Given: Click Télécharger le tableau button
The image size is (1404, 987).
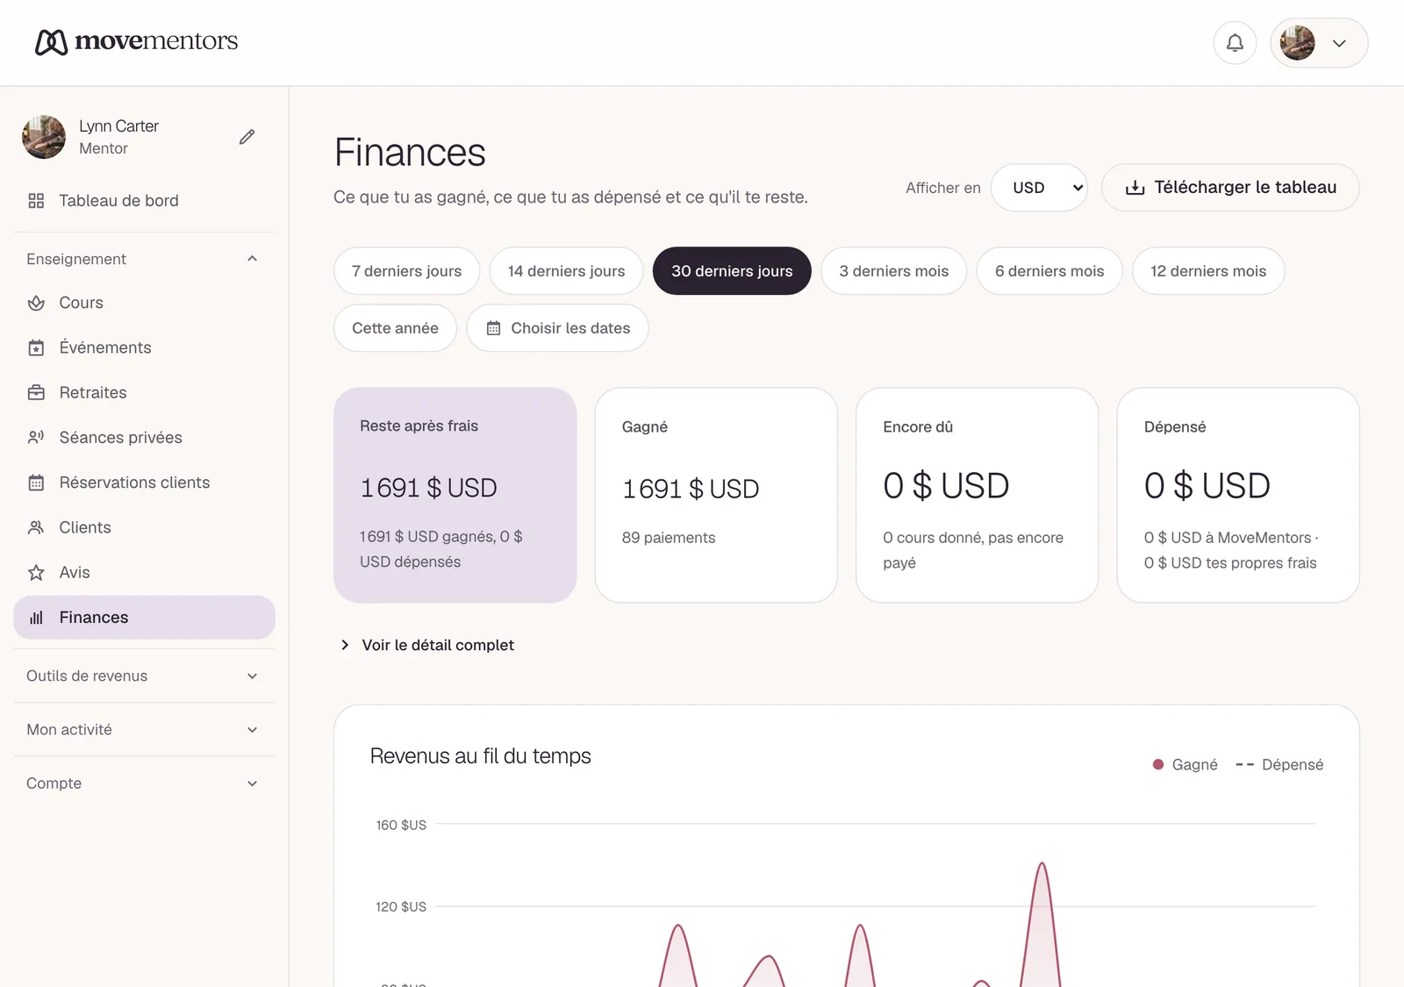Looking at the screenshot, I should click(x=1230, y=188).
